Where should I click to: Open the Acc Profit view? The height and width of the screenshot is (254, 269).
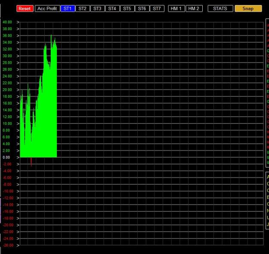pyautogui.click(x=47, y=9)
